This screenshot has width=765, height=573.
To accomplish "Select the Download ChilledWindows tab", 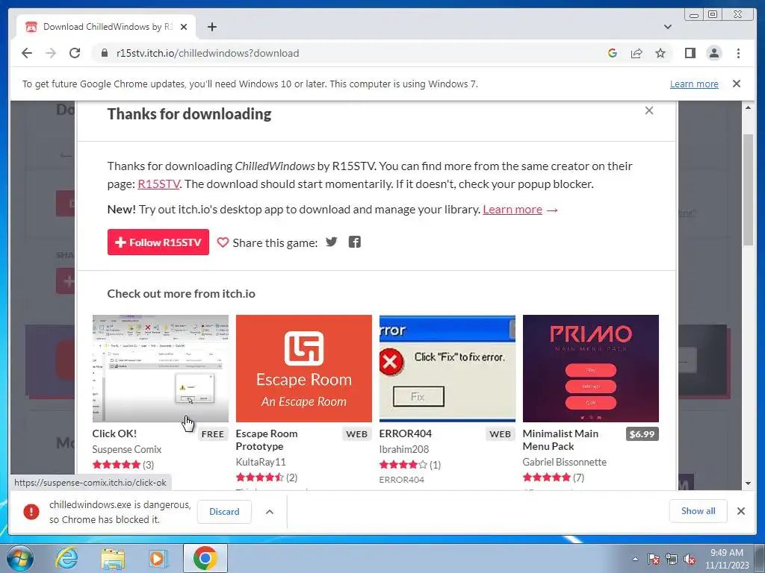I will (x=106, y=27).
